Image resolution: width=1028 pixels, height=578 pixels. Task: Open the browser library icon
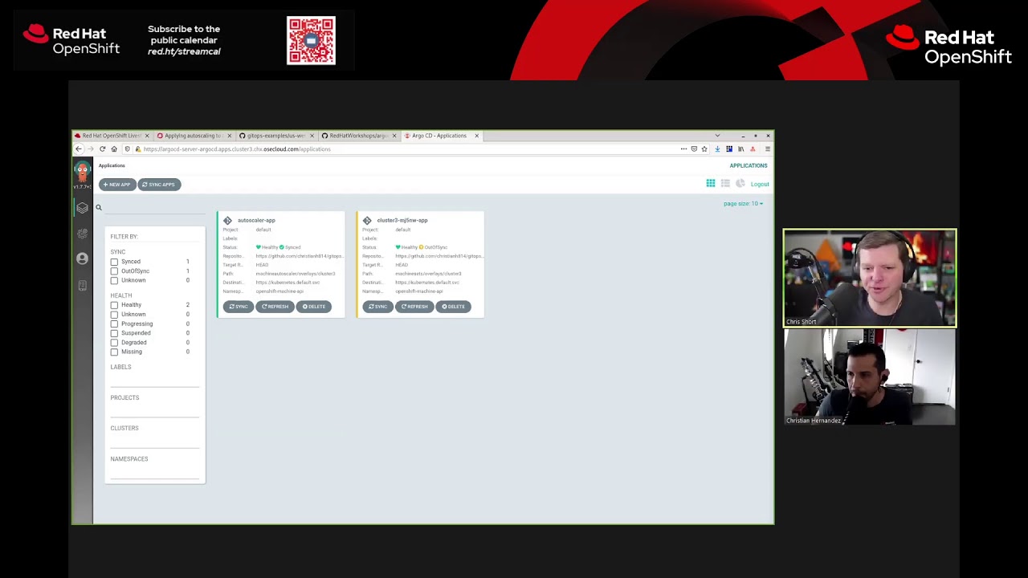[x=740, y=149]
